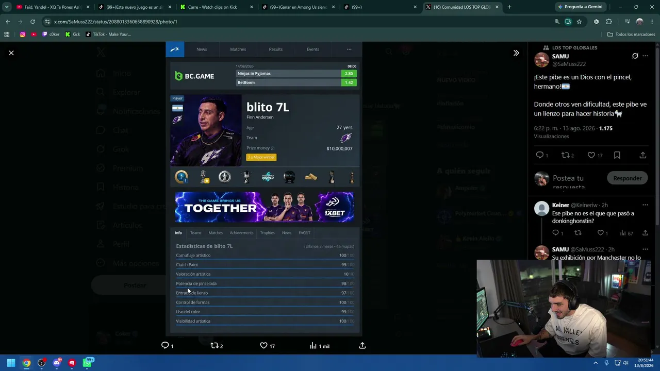The height and width of the screenshot is (371, 660).
Task: Reload the current page
Action: (32, 22)
